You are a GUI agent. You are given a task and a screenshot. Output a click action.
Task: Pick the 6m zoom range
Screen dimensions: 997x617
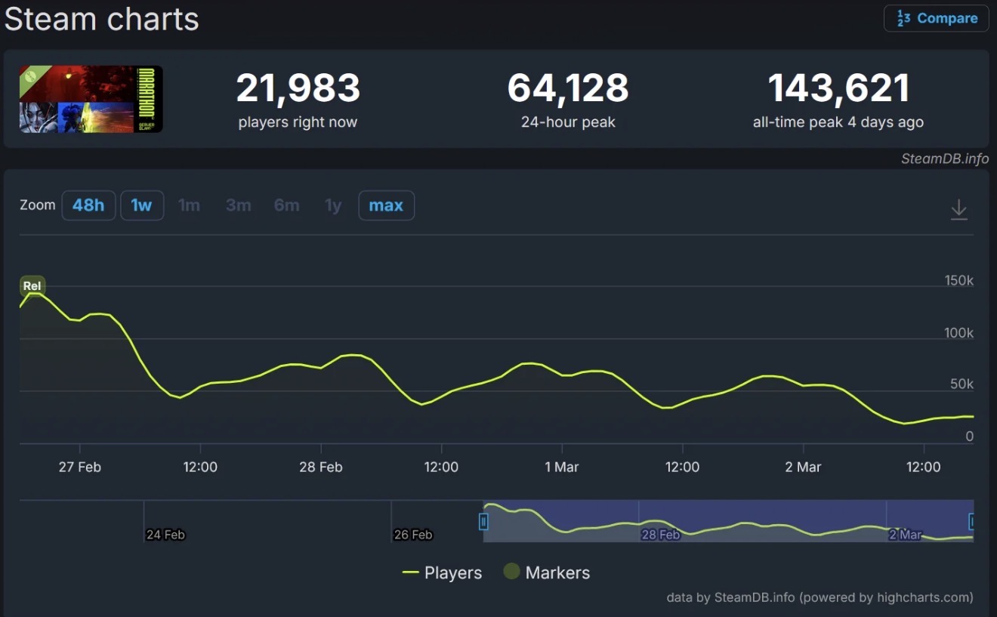tap(287, 205)
